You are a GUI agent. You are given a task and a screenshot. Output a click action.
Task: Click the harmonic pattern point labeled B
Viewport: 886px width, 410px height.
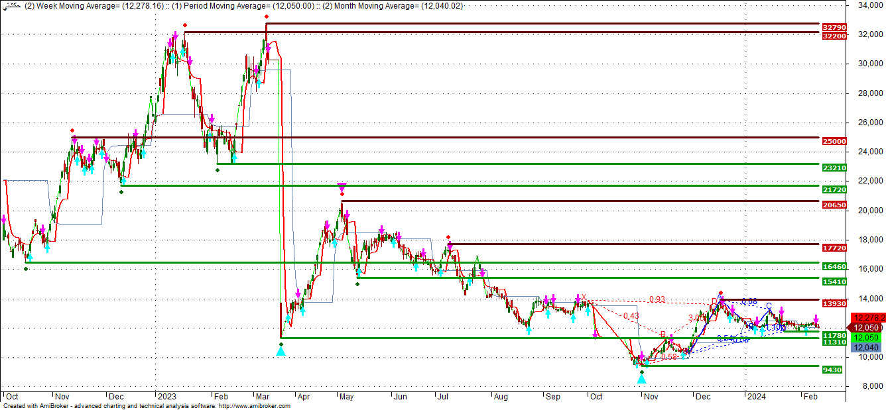click(x=663, y=334)
